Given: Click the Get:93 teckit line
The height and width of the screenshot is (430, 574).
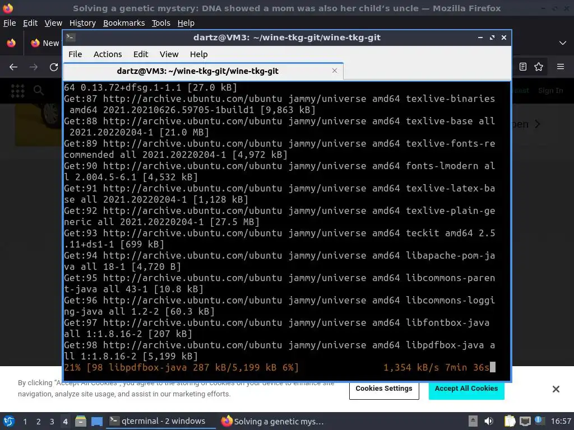Looking at the screenshot, I should click(279, 239).
